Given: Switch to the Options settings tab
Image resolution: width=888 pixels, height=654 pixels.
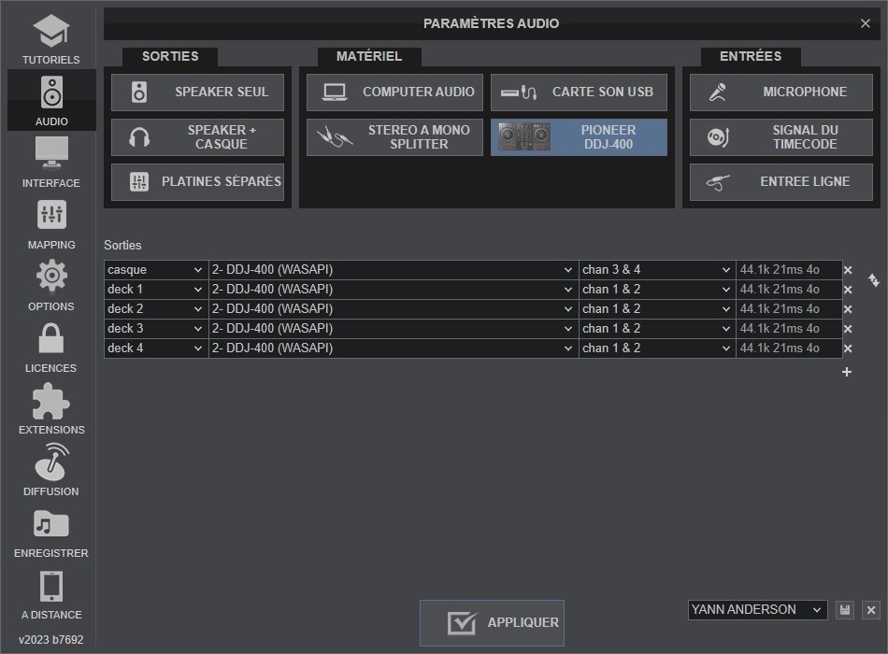Looking at the screenshot, I should [x=50, y=286].
